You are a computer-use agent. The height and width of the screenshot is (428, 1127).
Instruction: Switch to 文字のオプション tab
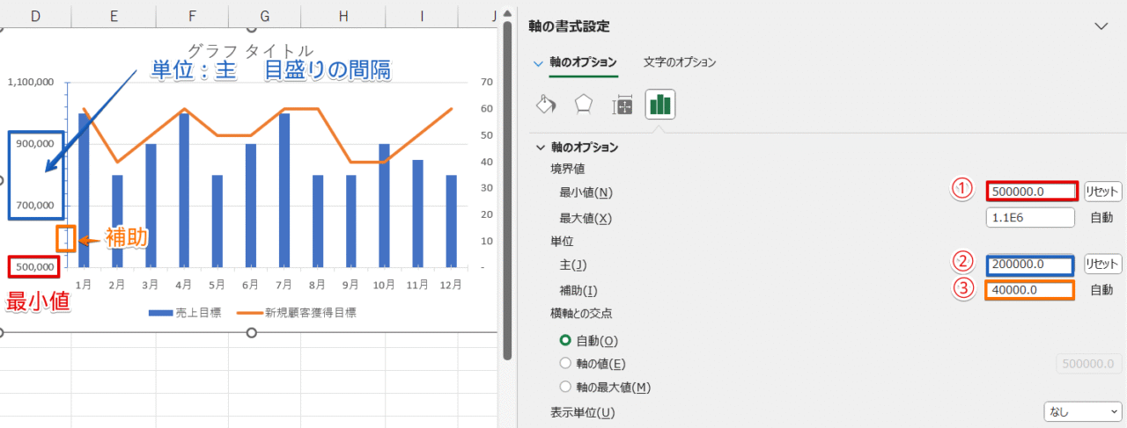(x=679, y=62)
